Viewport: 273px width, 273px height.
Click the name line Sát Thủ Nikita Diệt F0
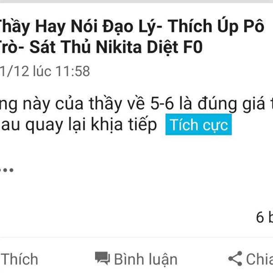(x=116, y=47)
